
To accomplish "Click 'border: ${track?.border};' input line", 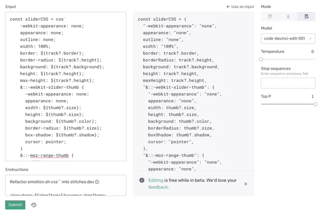I will click(52, 53).
